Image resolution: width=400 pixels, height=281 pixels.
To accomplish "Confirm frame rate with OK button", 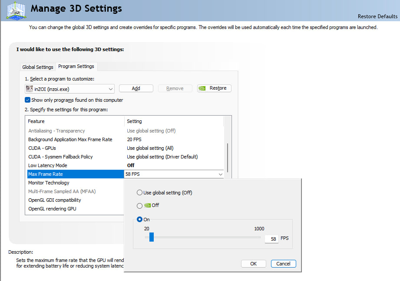I will click(254, 263).
